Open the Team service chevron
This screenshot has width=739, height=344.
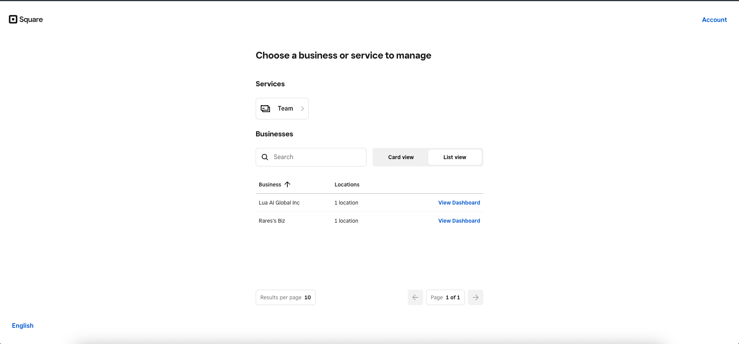tap(302, 109)
